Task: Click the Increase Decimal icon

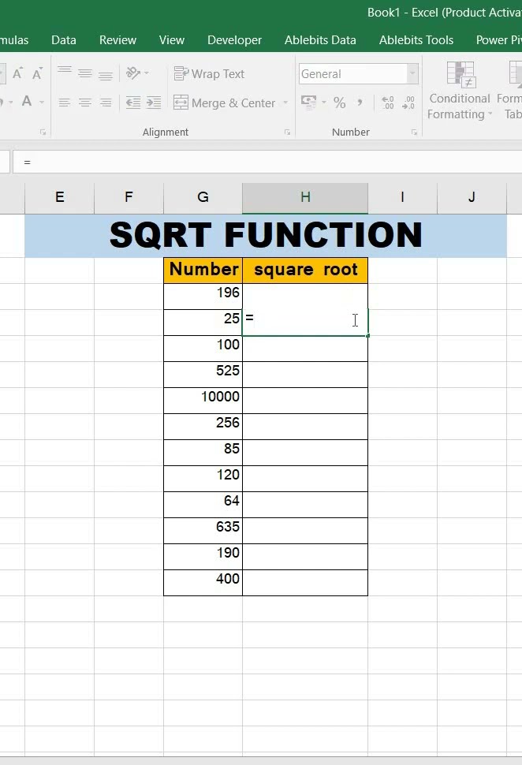Action: tap(388, 103)
